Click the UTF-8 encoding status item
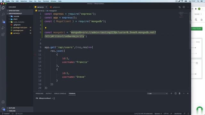This screenshot has height=115, width=205. click(x=166, y=114)
